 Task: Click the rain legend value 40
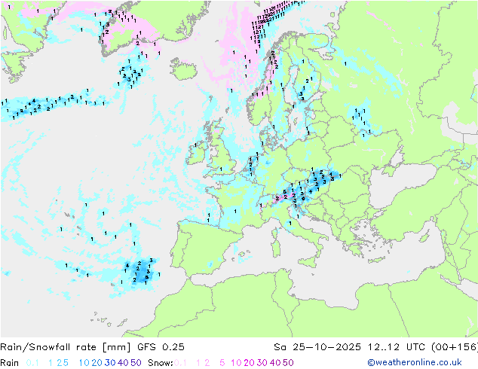123,363
